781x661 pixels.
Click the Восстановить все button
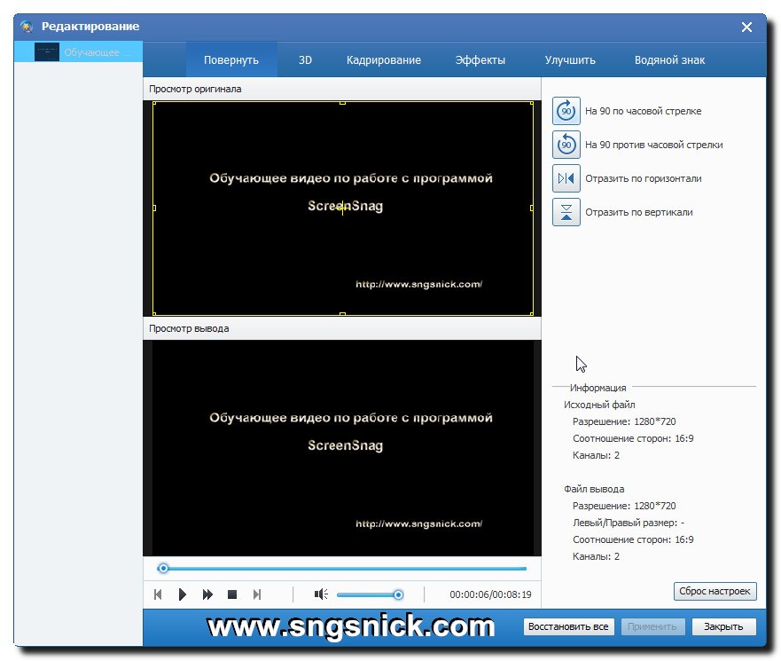pos(568,626)
